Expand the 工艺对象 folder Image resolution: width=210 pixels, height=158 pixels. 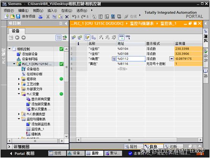[19, 84]
